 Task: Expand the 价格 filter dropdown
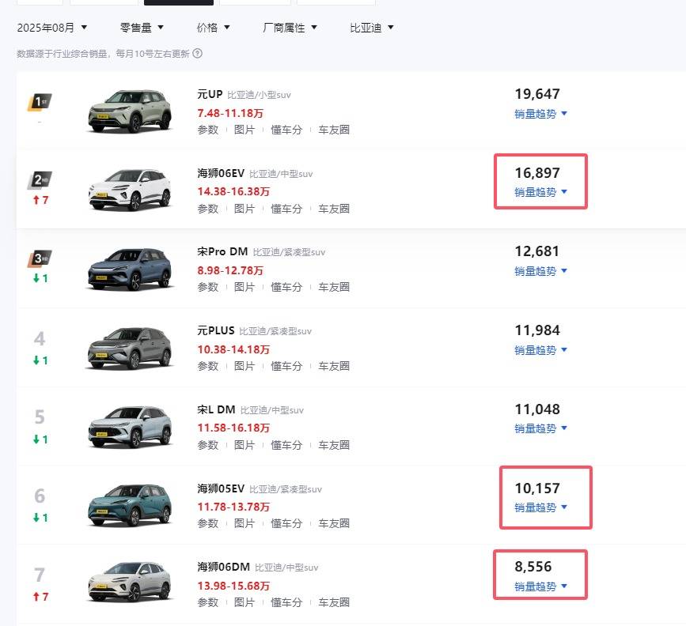214,28
